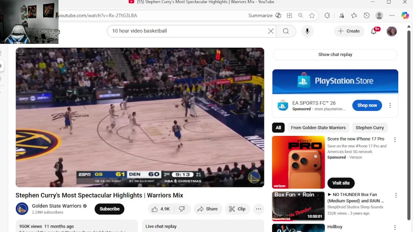This screenshot has height=232, width=413.
Task: Click the PlayStation Store banner ad
Action: point(335,82)
